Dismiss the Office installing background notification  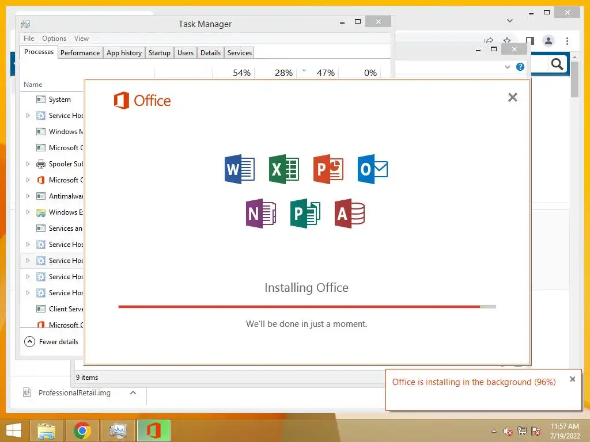(572, 379)
